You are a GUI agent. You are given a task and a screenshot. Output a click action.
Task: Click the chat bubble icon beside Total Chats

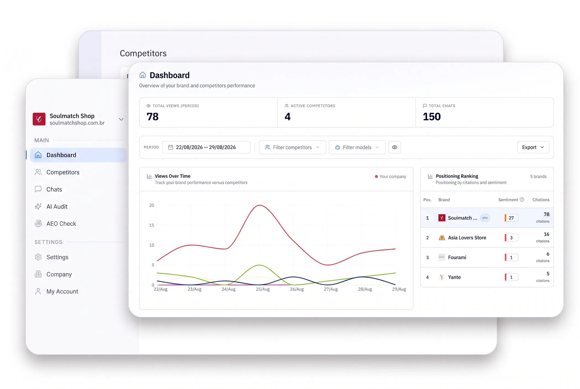click(x=425, y=106)
